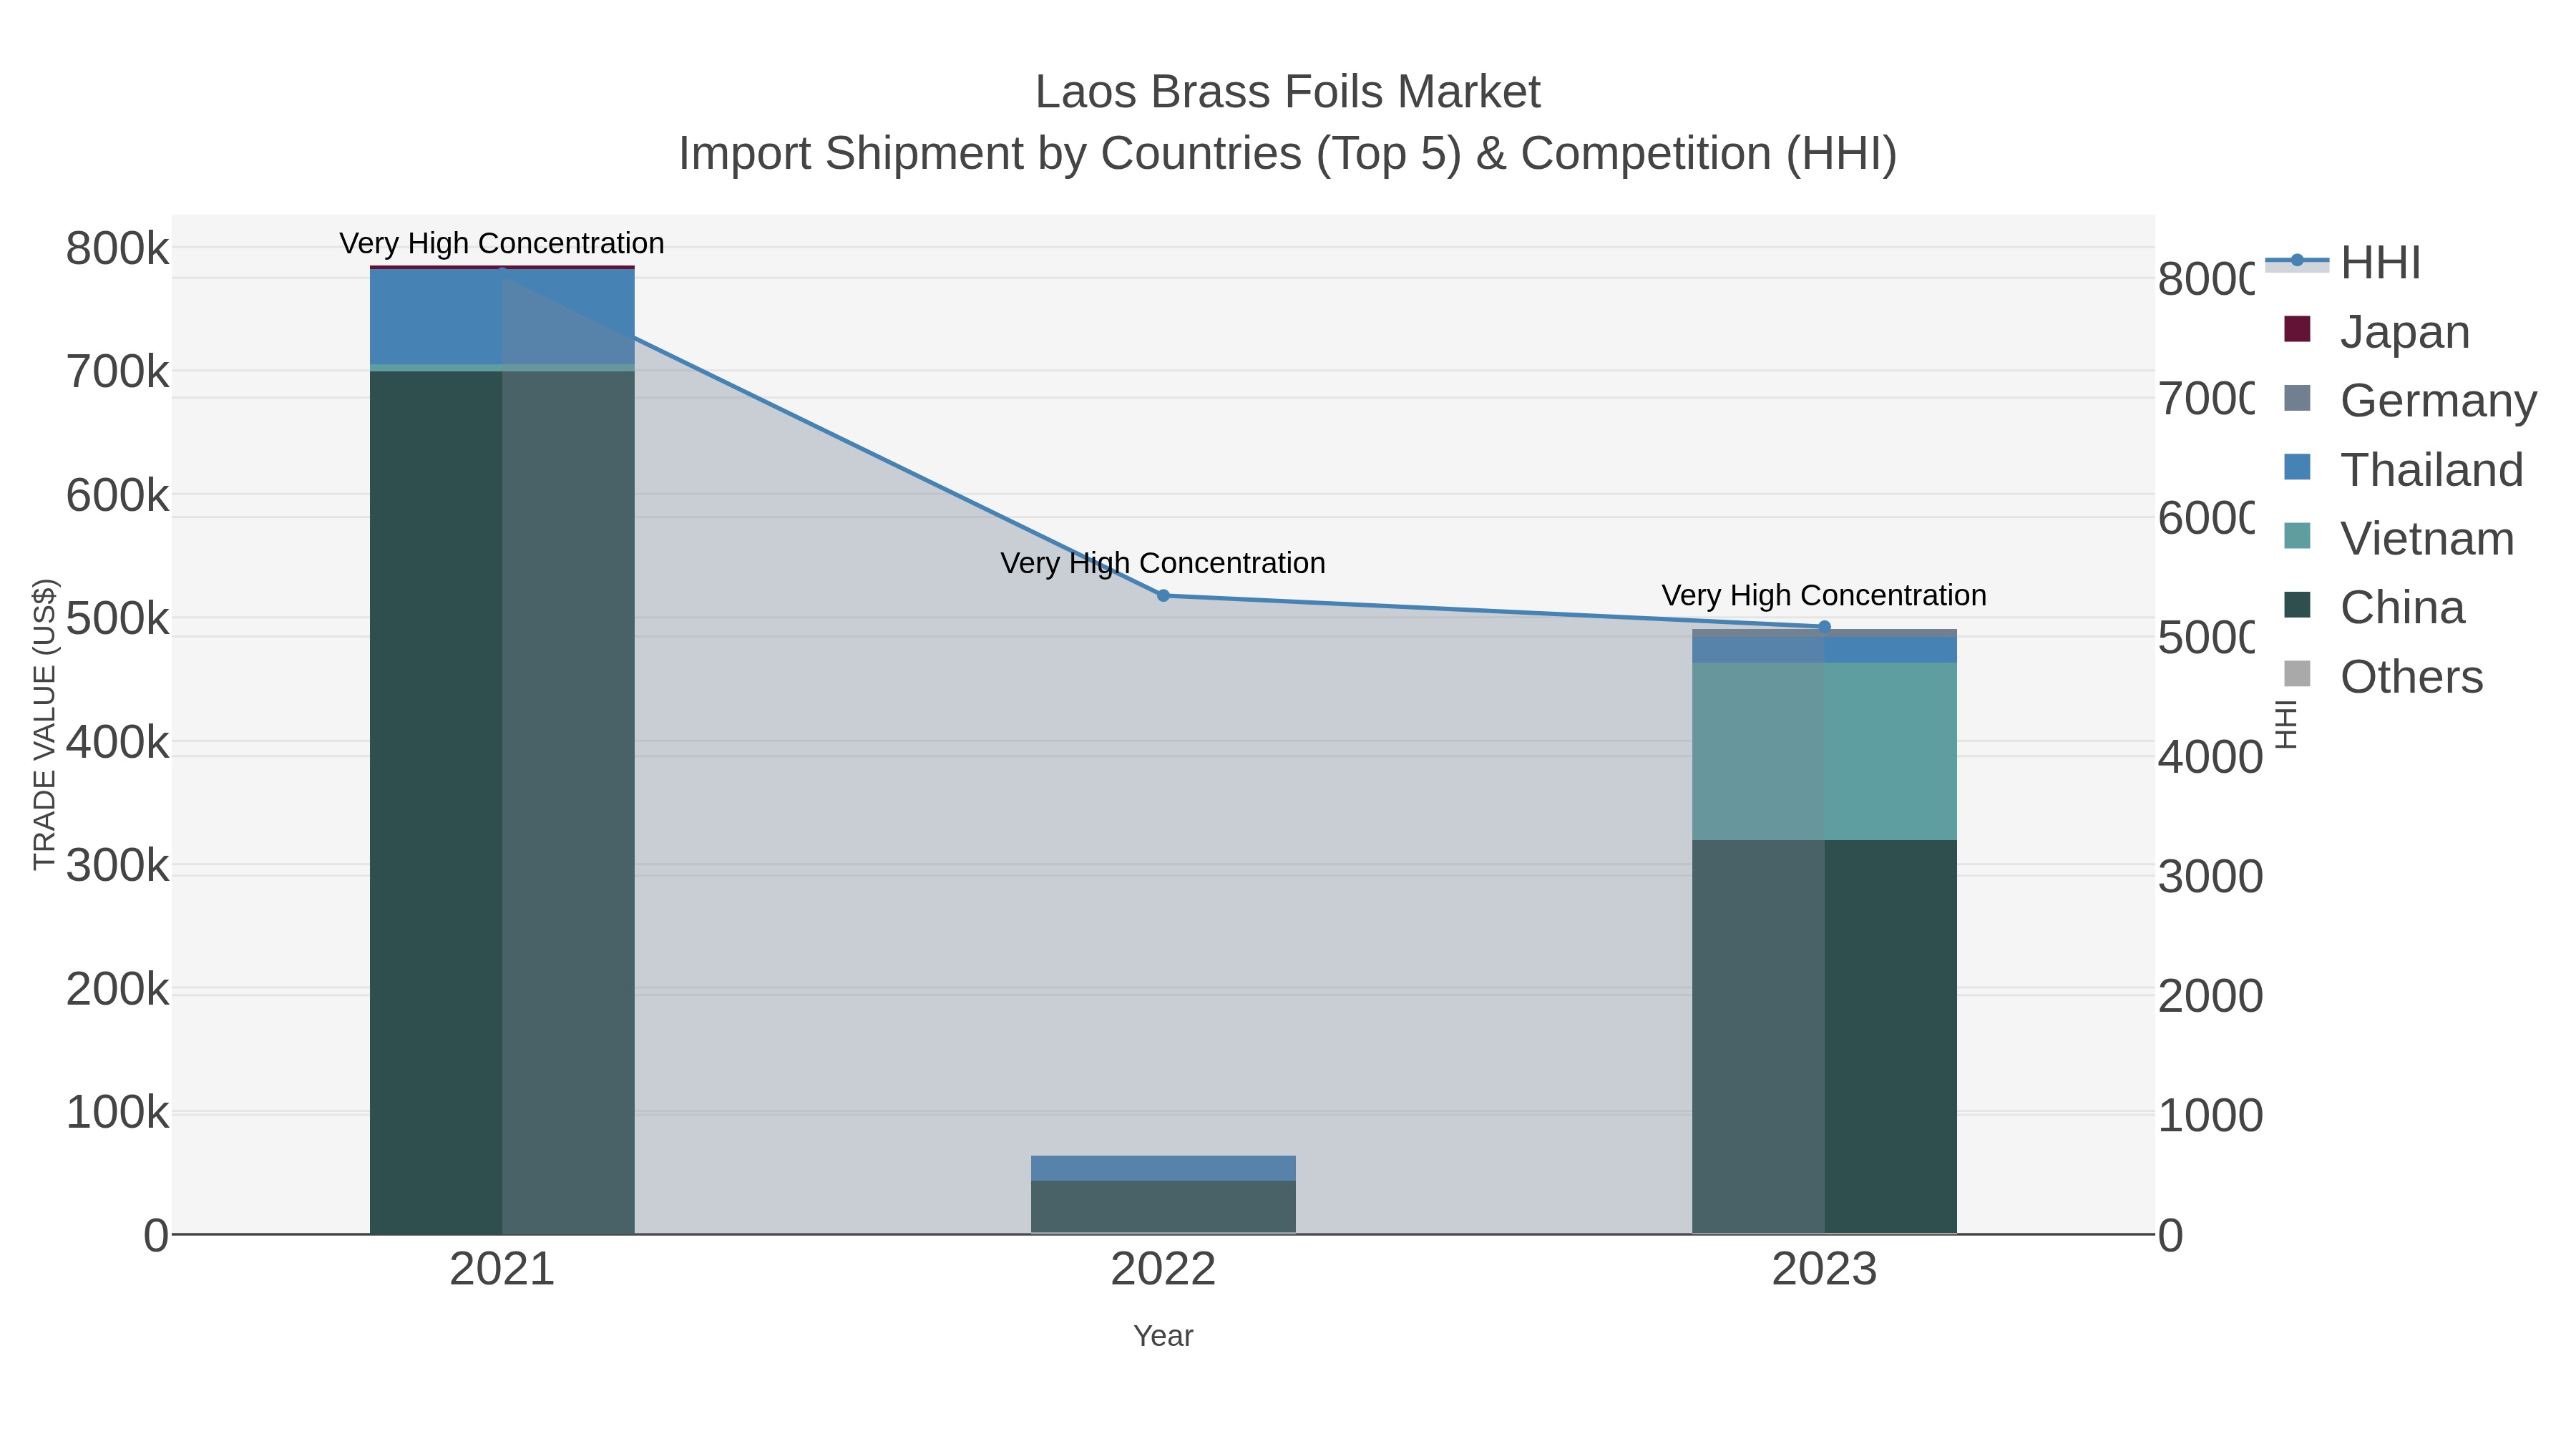Click 'Very High Concentration' annotation above 2021
This screenshot has height=1449, width=2576.
502,243
